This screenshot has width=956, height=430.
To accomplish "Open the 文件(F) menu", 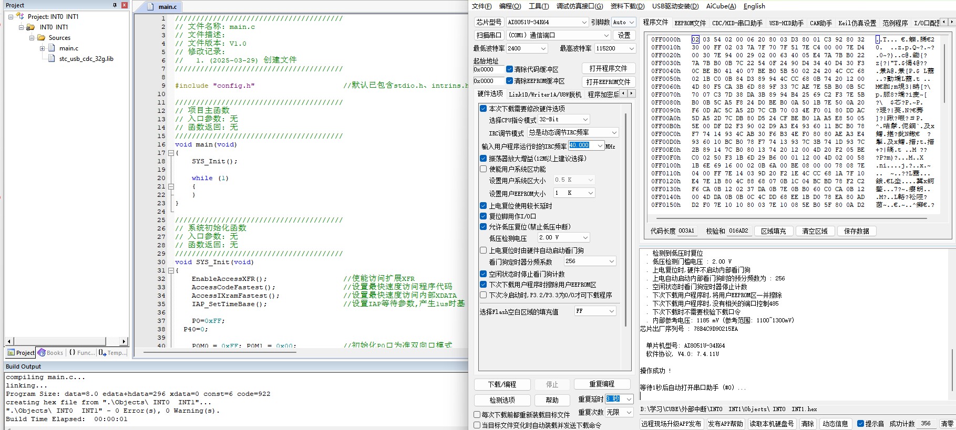I will [481, 6].
